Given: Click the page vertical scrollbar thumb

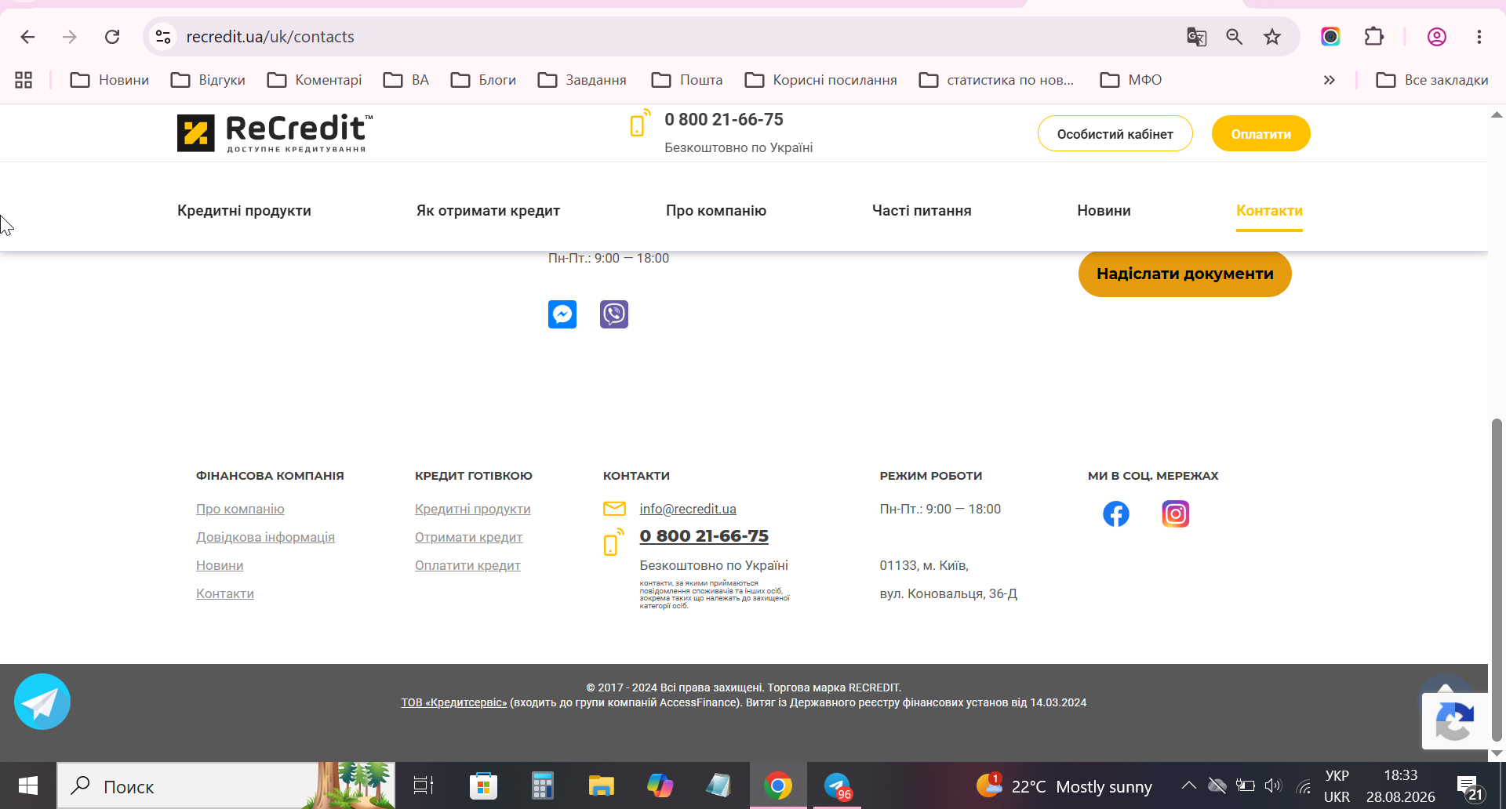Looking at the screenshot, I should (x=1497, y=580).
